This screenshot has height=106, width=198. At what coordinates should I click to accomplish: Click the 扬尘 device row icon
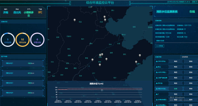tap(157, 67)
